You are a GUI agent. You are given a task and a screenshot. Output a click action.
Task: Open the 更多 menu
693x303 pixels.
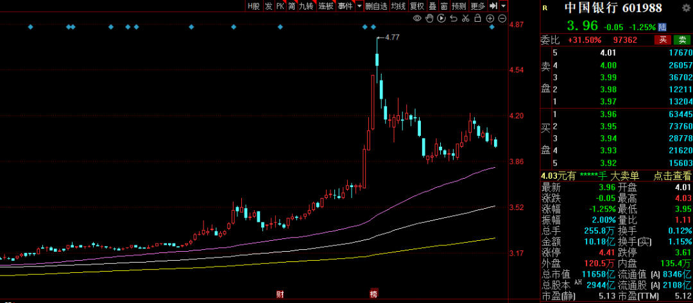coord(478,6)
